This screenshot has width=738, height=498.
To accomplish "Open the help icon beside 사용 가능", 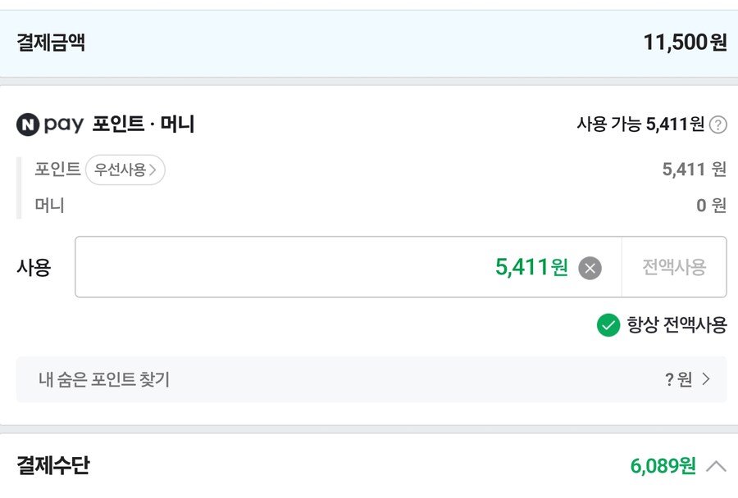I will 718,124.
